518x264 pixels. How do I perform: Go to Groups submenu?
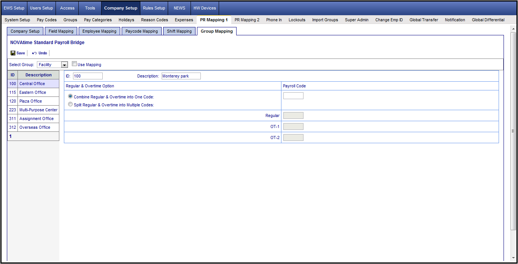[70, 20]
